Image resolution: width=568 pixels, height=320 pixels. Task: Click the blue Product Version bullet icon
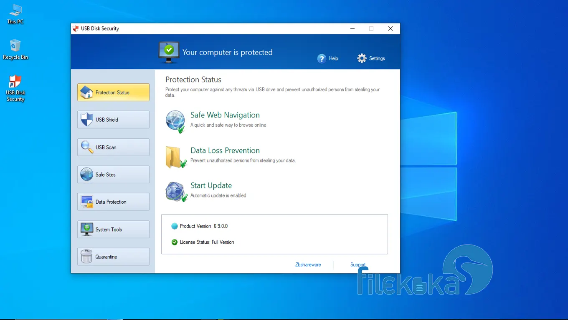point(175,226)
